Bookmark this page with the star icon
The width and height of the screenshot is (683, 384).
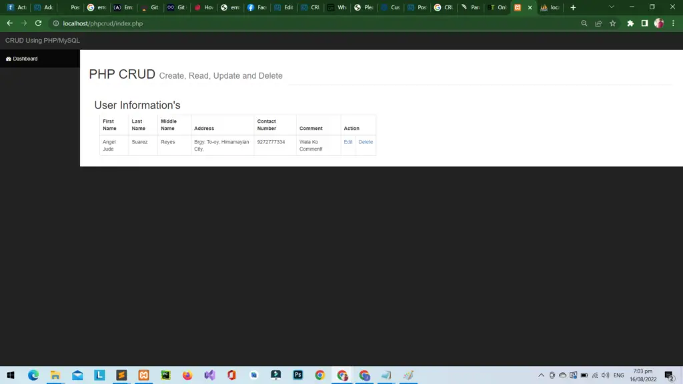tap(612, 23)
